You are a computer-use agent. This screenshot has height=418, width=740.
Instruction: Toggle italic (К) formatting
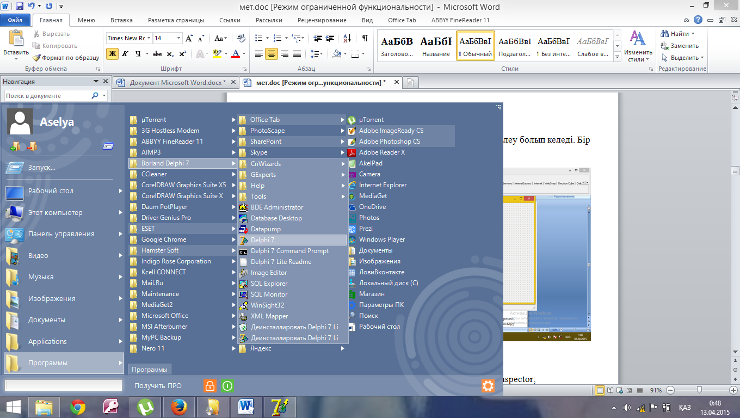pyautogui.click(x=125, y=54)
